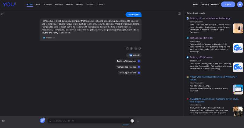This screenshot has height=128, width=244.
Task: Open the 'TechLog360 — It's All About Technology' result
Action: pos(210,18)
